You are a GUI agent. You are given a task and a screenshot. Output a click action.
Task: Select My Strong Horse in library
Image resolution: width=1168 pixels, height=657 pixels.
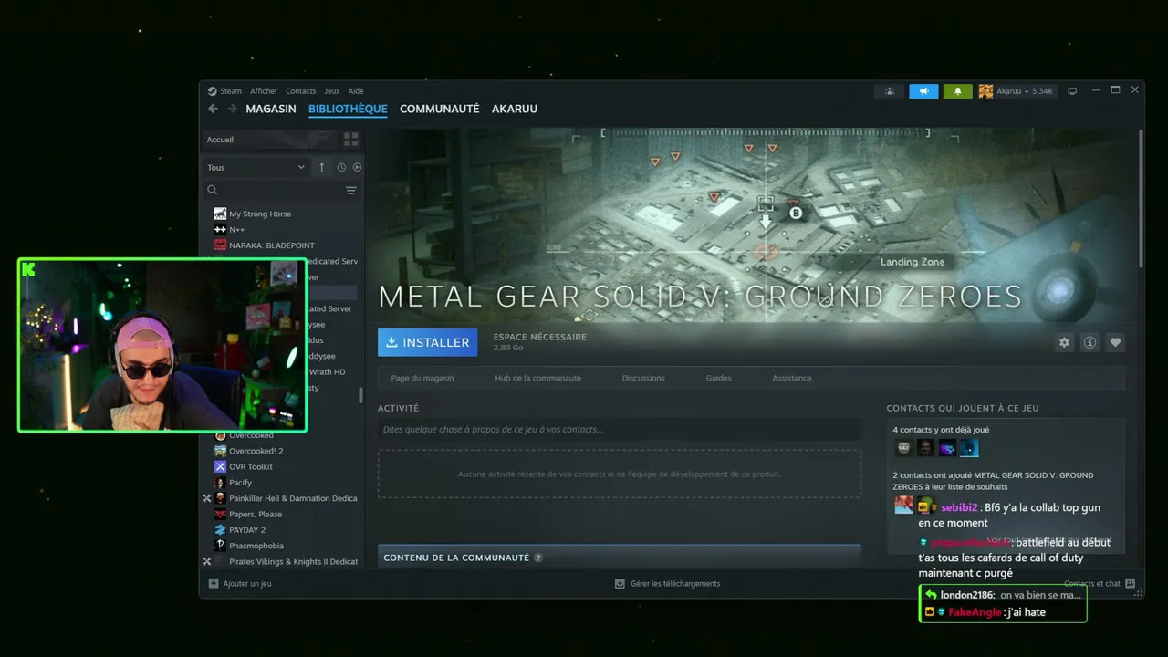[260, 214]
